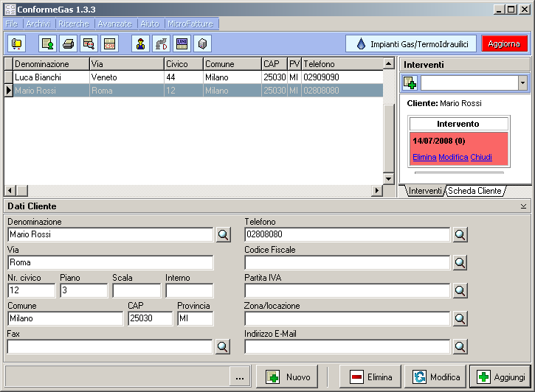This screenshot has width=535, height=392.
Task: Open the Aiuto menu
Action: pyautogui.click(x=150, y=24)
